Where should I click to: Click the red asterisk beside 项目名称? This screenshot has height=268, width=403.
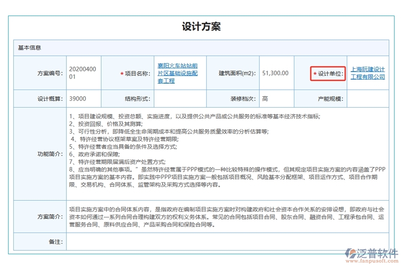[x=121, y=73]
